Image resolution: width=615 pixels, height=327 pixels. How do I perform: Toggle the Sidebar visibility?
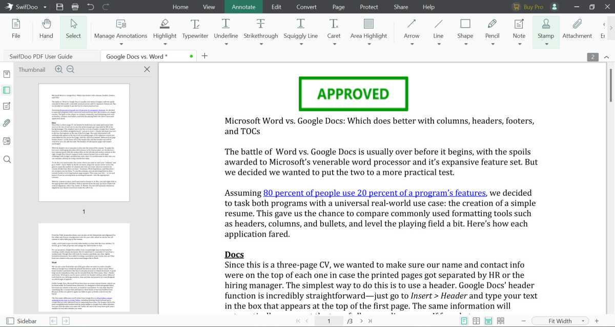point(22,321)
